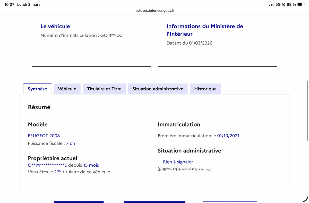Tap the 5G network indicator
The height and width of the screenshot is (203, 309).
pos(278,4)
